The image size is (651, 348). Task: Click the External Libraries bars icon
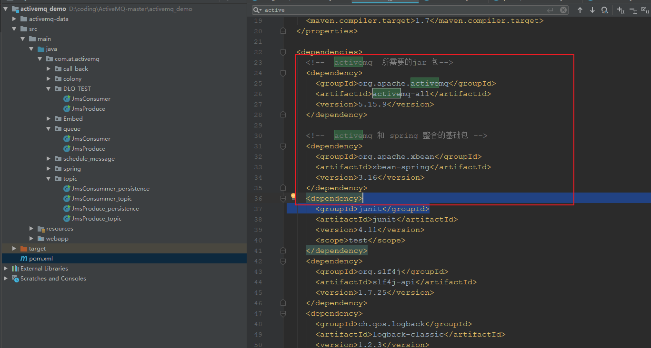tap(15, 269)
